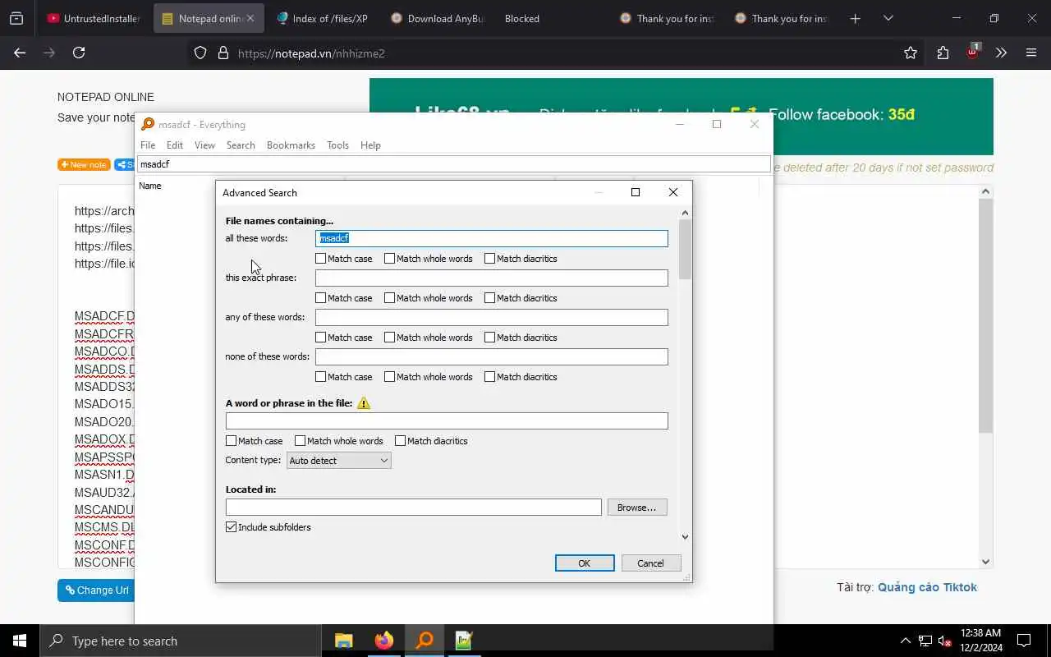Viewport: 1051px width, 657px height.
Task: Confirm Advanced Search with OK
Action: (585, 563)
